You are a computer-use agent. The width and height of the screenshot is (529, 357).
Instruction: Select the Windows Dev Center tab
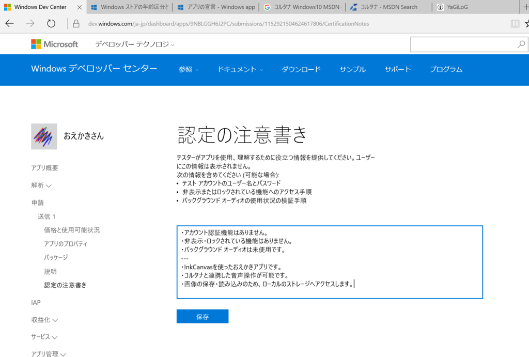coord(40,7)
